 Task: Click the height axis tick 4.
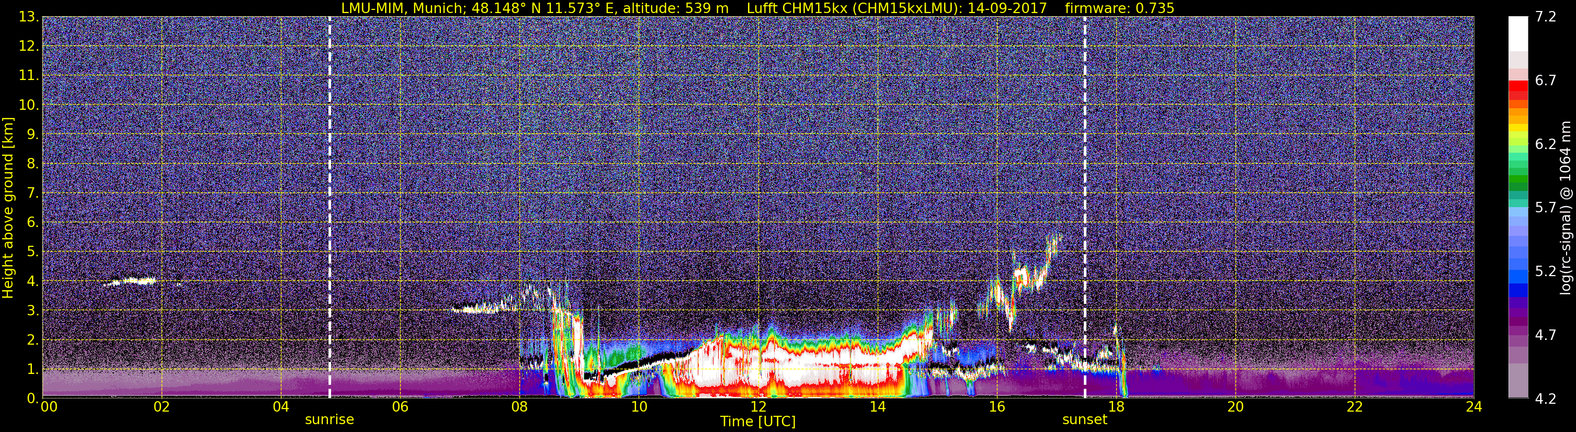tap(32, 281)
